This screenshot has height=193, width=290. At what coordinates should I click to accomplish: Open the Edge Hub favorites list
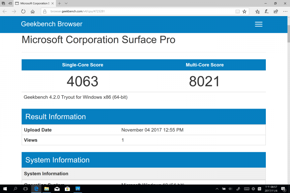257,11
